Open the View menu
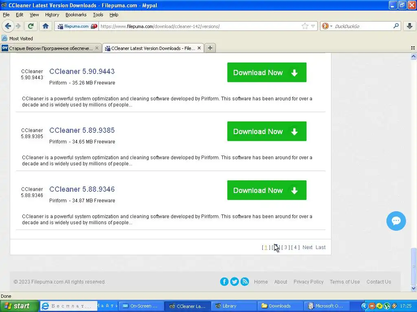 34,15
